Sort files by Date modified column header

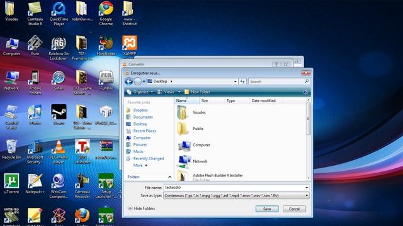[266, 100]
